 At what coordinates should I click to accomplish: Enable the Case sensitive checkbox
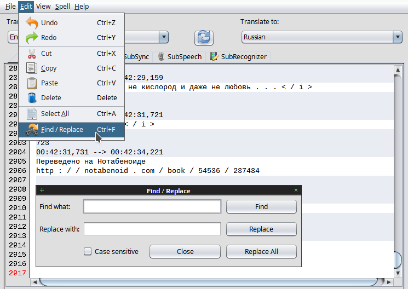pyautogui.click(x=88, y=252)
